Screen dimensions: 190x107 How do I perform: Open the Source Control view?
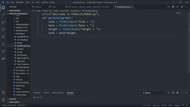[x=3, y=29]
